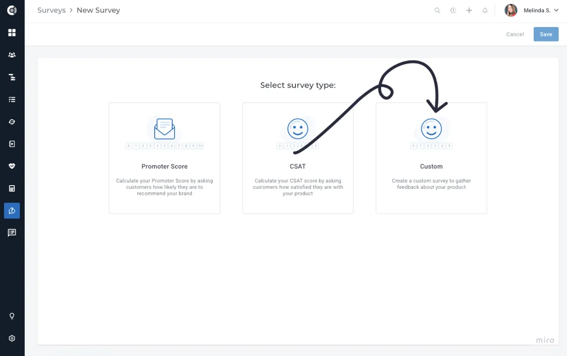The width and height of the screenshot is (567, 356).
Task: Click the Cancel button
Action: (x=515, y=34)
